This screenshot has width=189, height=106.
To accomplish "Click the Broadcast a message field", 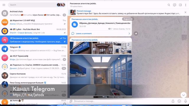I will tap(122, 101).
